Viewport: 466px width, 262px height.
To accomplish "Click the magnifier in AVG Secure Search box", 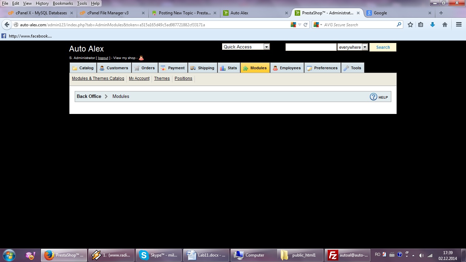I will pos(399,25).
